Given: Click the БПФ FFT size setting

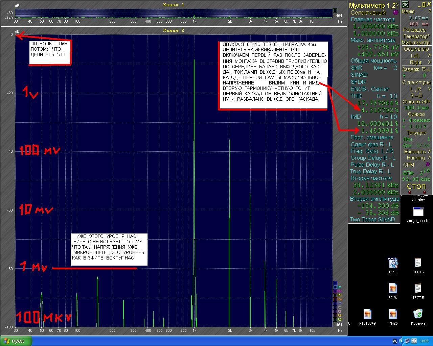Looking at the screenshot, I should (416, 172).
